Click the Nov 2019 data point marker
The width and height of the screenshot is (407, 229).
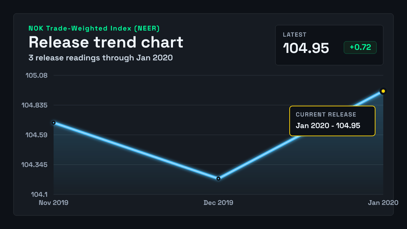point(54,122)
